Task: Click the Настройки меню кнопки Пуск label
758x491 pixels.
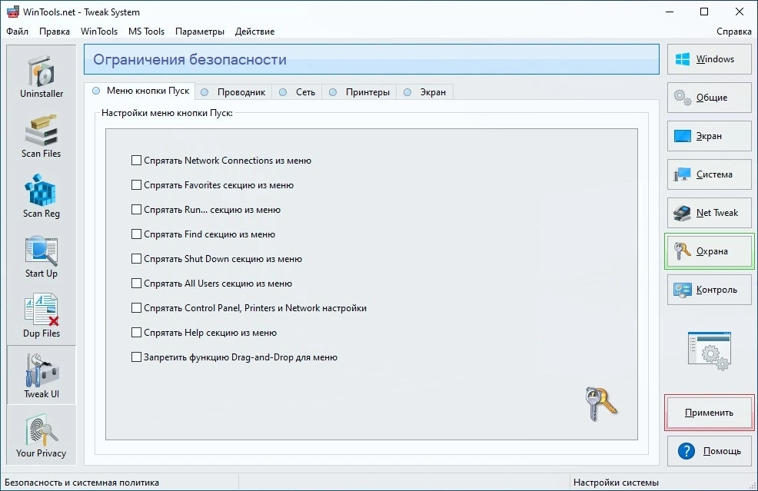Action: [x=167, y=113]
